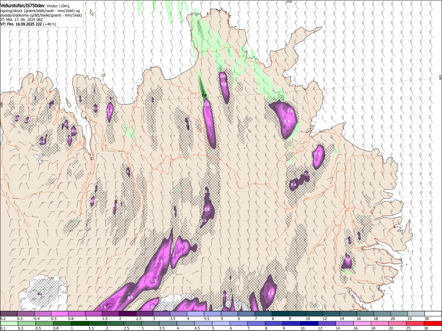The image size is (442, 331).
Task: Click the 'VT: Fim. 18.09.2025 22Z (+40 h)' line
Action: coord(28,24)
